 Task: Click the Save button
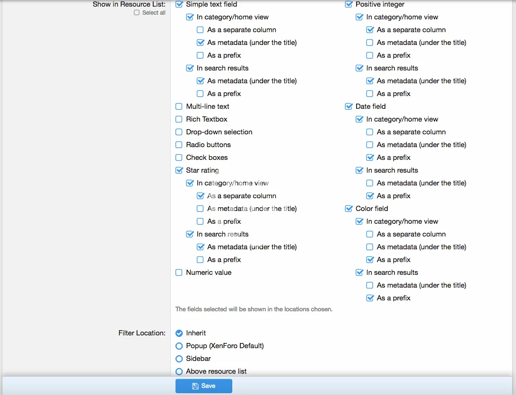(203, 386)
